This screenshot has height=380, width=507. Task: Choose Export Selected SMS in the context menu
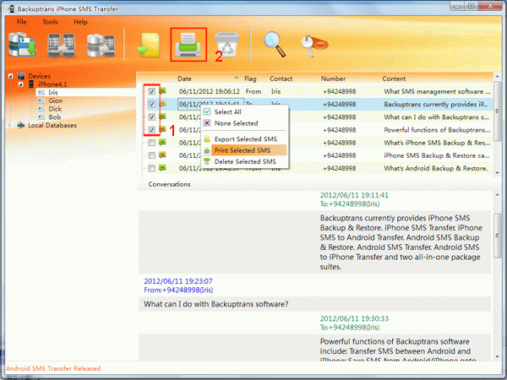click(245, 139)
